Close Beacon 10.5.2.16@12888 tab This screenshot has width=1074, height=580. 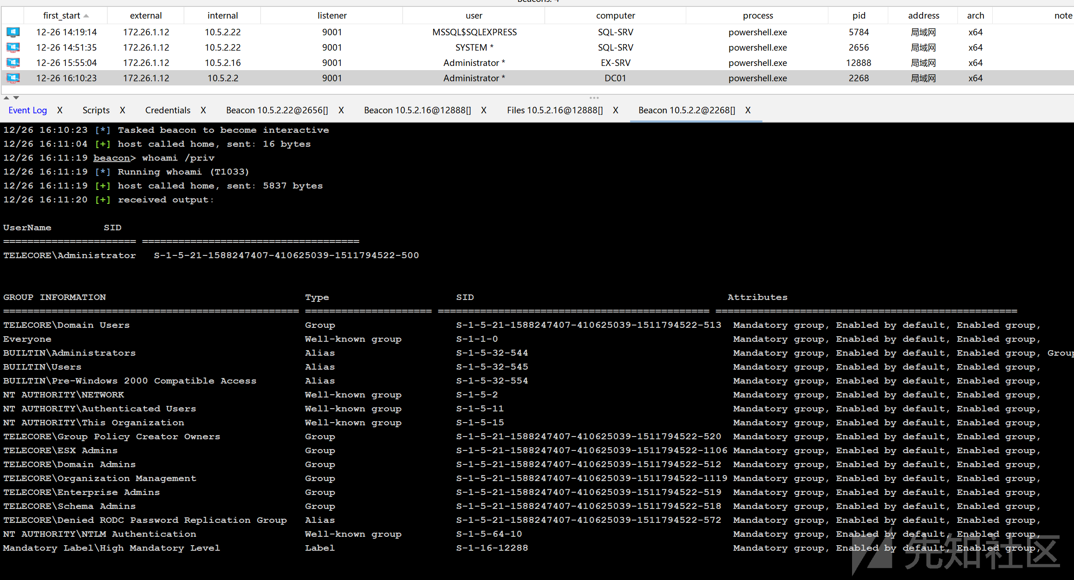(484, 110)
